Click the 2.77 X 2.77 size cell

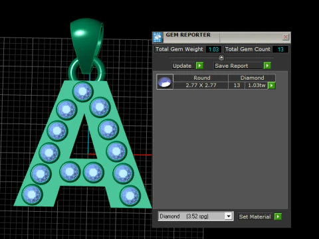201,86
